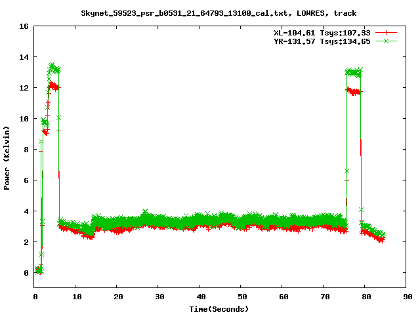Click the x-axis tick label 50
This screenshot has height=315, width=420.
(x=242, y=297)
